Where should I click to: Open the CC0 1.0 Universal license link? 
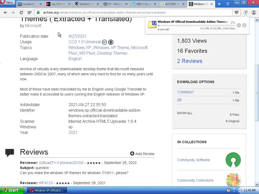point(84,42)
